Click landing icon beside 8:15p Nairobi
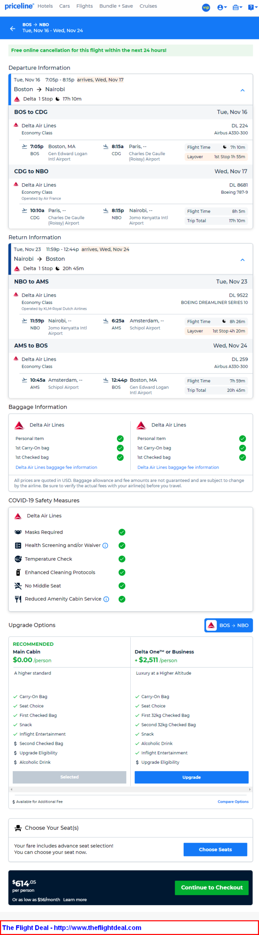This screenshot has width=259, height=935. 106,211
